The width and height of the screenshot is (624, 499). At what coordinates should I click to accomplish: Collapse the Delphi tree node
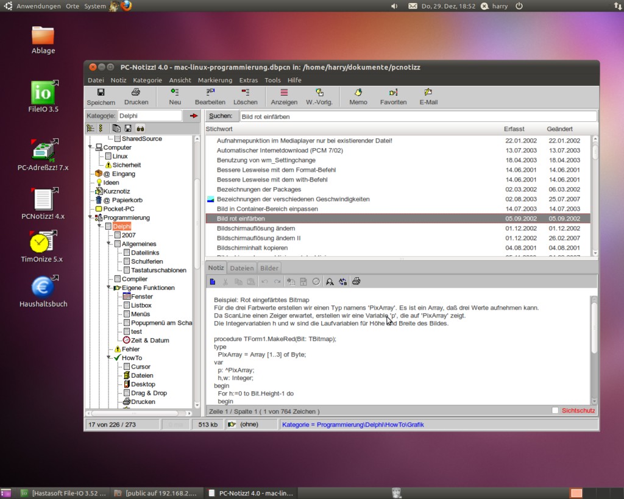(x=99, y=226)
